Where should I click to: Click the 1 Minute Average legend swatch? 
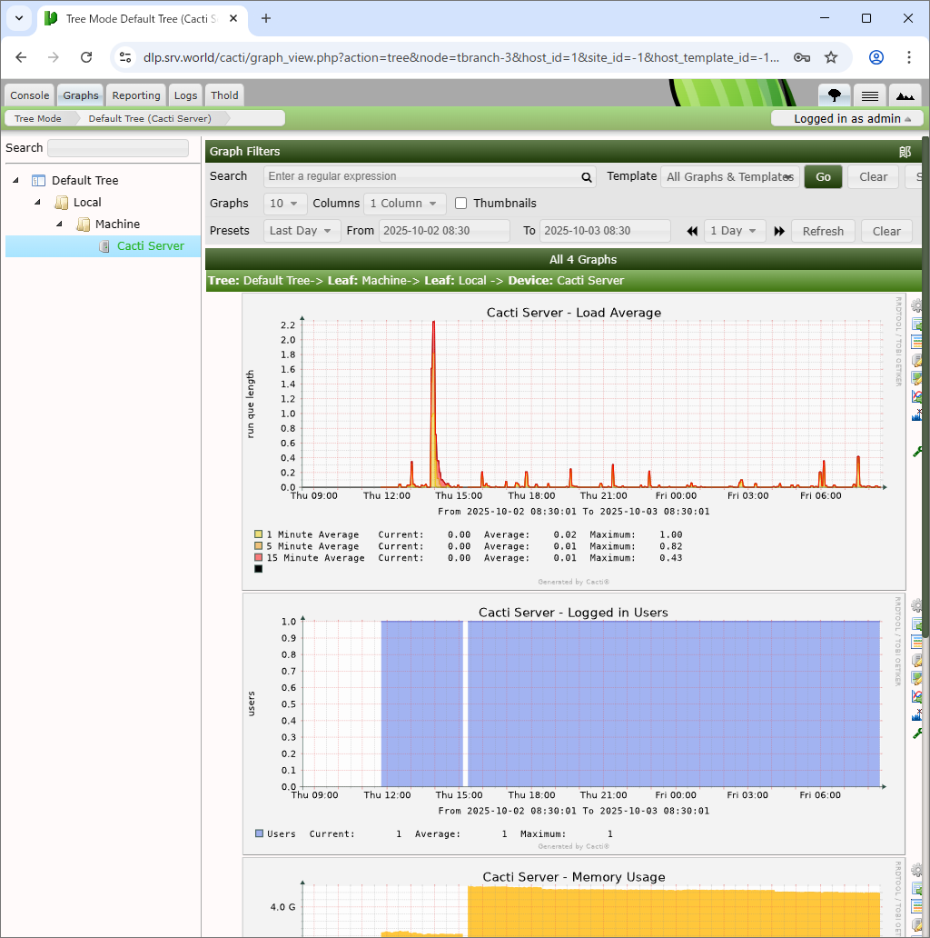(x=259, y=534)
